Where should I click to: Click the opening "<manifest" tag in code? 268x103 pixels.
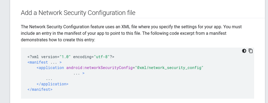pyautogui.click(x=38, y=62)
